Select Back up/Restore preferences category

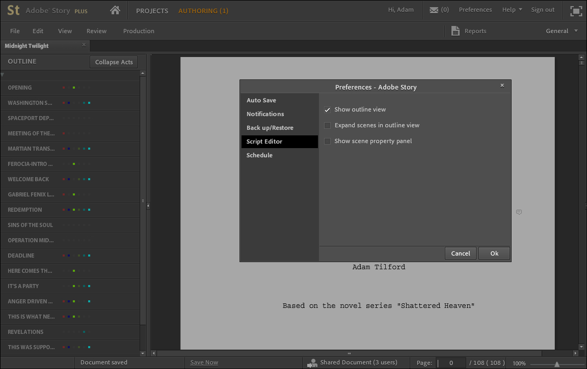point(279,128)
